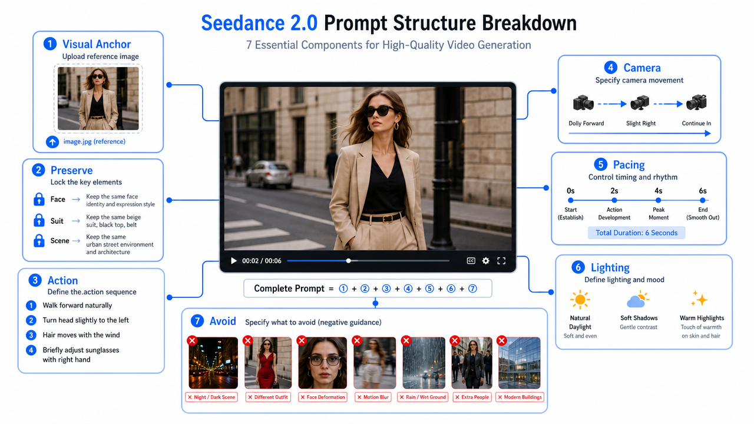Select the Continue In camera icon
754x424 pixels.
pyautogui.click(x=696, y=102)
